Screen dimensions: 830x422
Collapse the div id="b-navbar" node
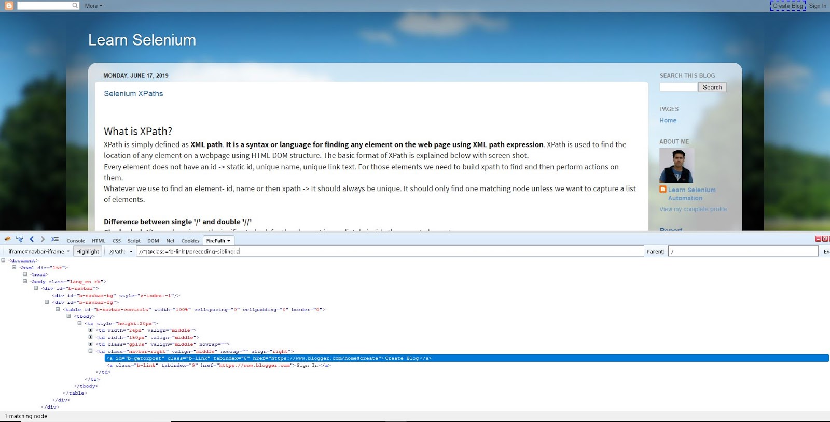(x=36, y=288)
